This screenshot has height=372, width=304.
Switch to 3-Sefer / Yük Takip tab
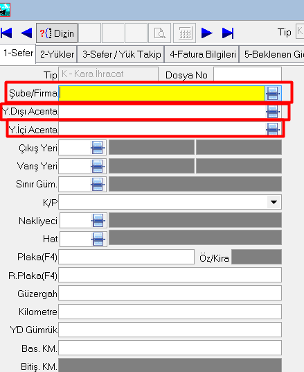click(x=121, y=54)
